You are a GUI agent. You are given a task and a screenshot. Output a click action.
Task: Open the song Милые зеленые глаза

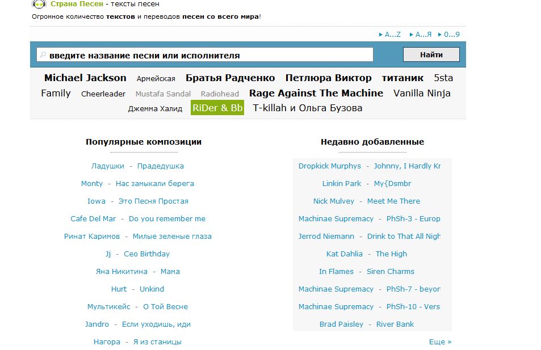pos(172,236)
